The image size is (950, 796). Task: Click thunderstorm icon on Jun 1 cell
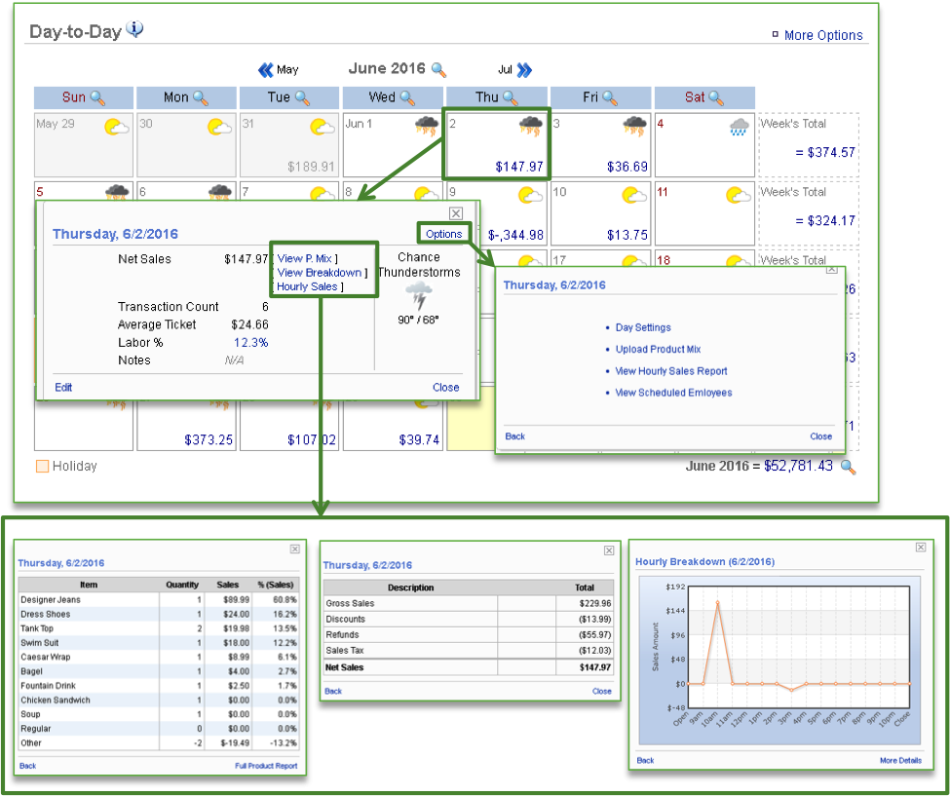(427, 128)
